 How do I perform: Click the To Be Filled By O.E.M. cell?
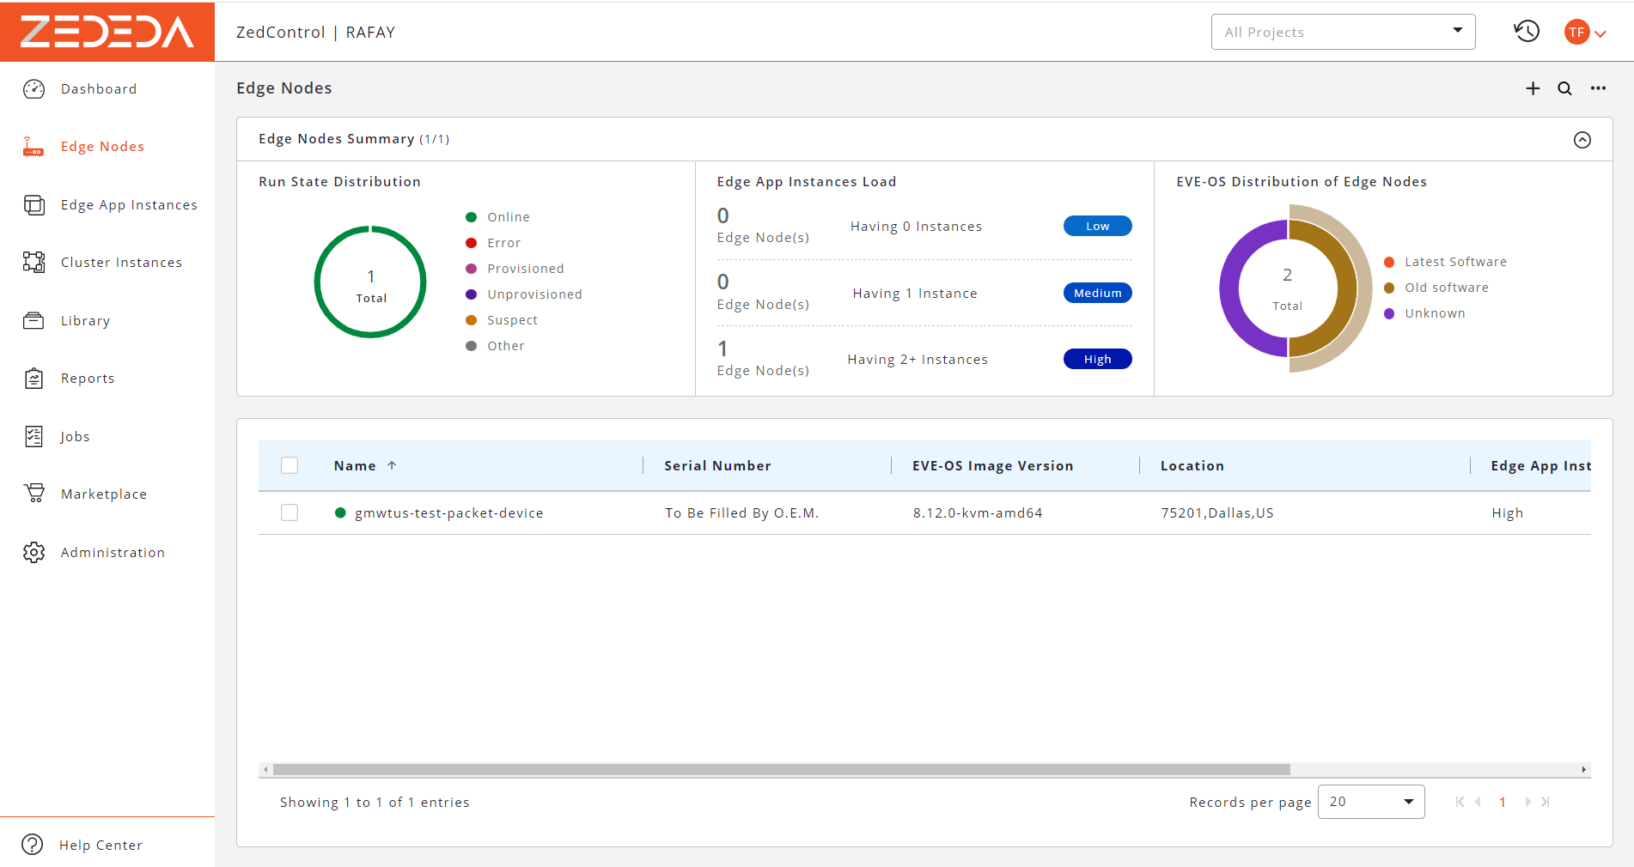742,513
